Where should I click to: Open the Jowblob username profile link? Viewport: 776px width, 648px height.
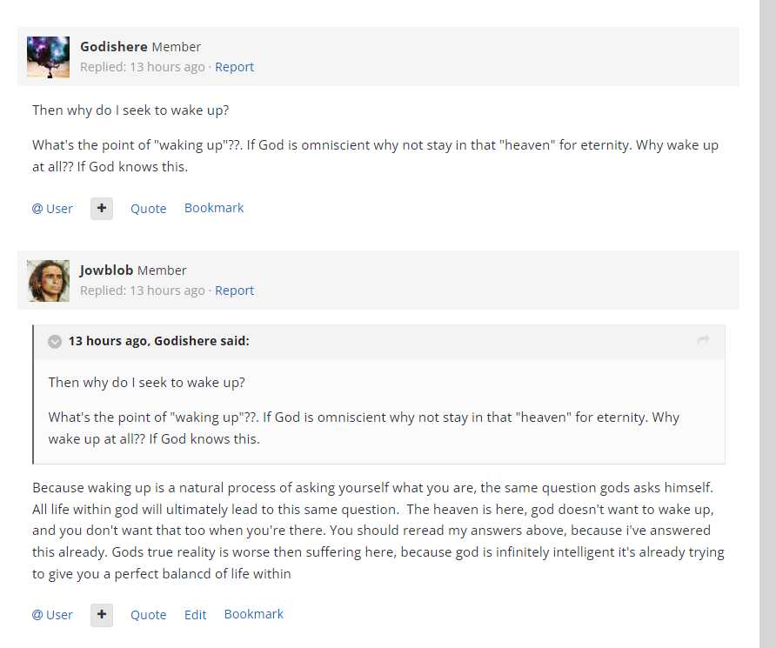(106, 271)
